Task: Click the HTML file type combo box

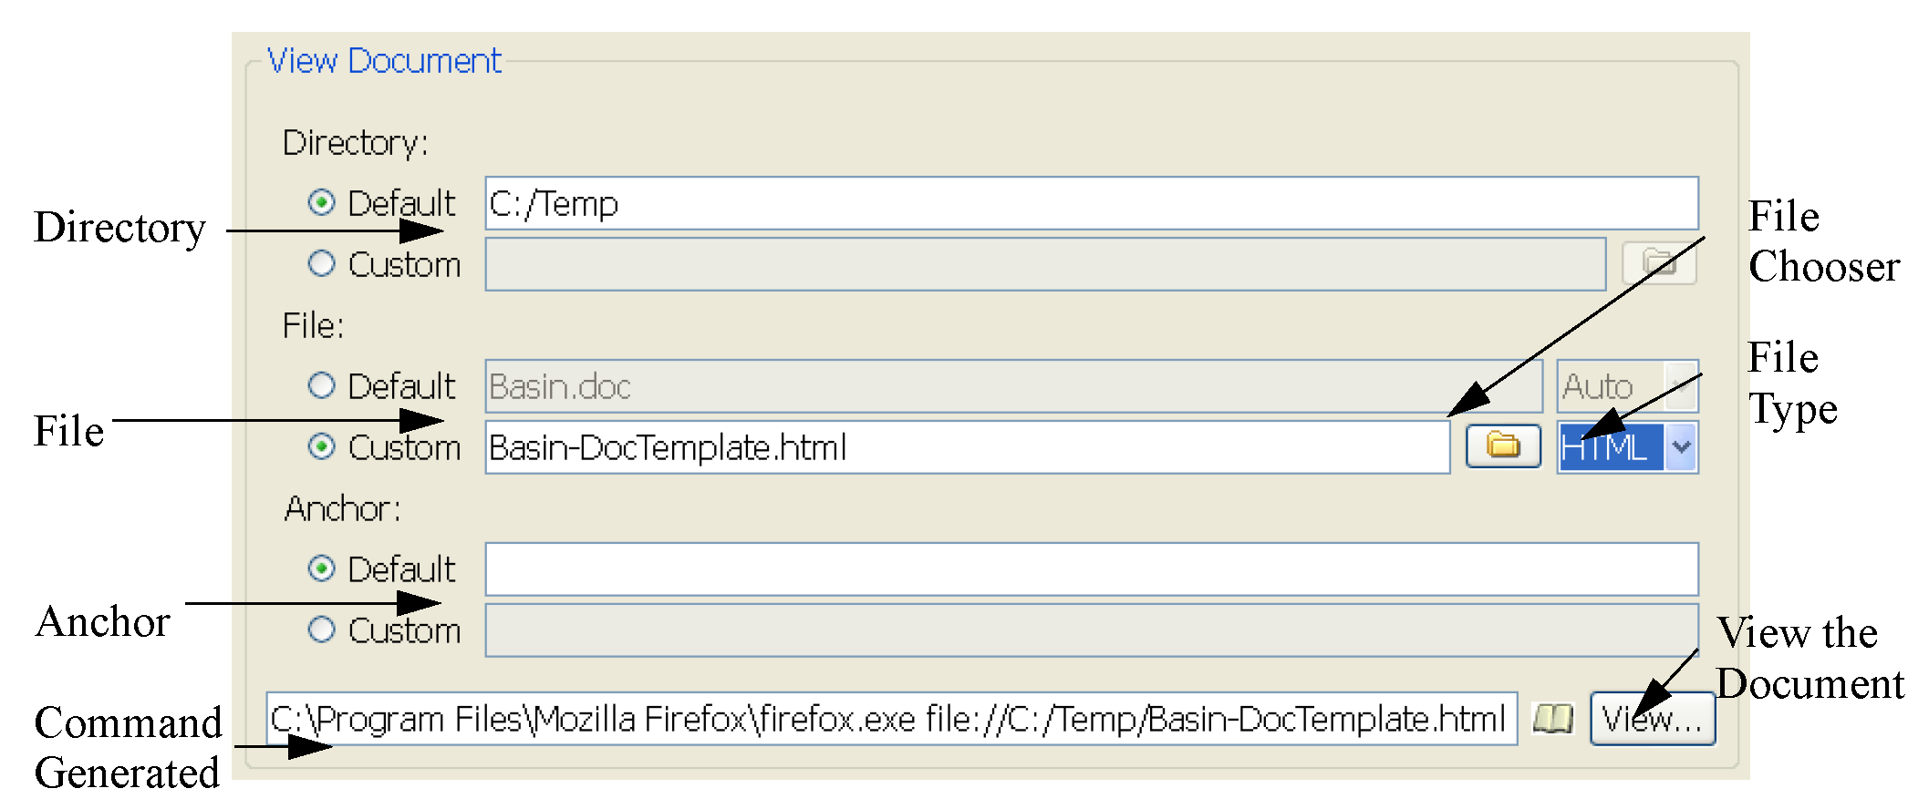Action: pos(1611,447)
